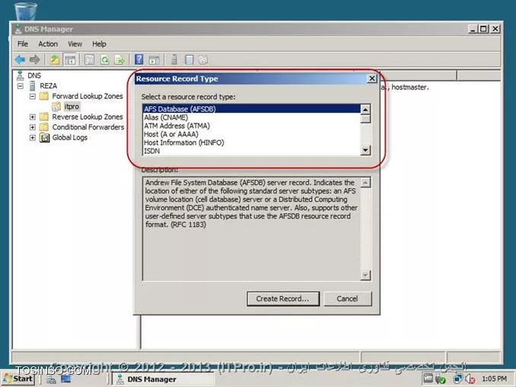Go back with the blue arrow toolbar icon
Viewport: 516px width, 387px height.
(x=20, y=59)
